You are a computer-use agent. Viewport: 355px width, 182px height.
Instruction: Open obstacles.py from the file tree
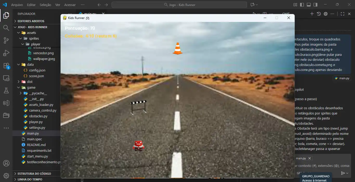38,116
